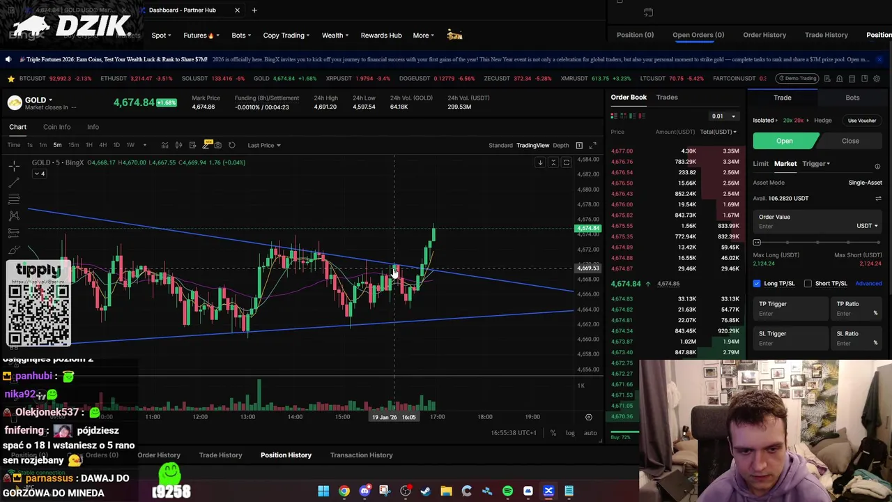Show both buy and sell order book view
892x502 pixels.
[614, 116]
